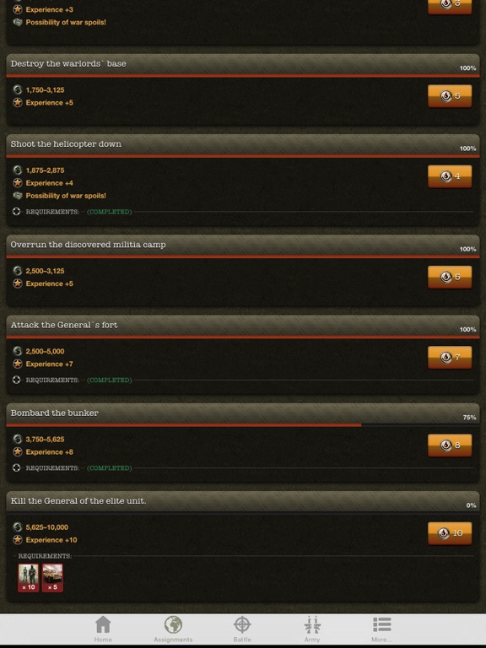The width and height of the screenshot is (486, 648).
Task: Tap the Assignments globe icon
Action: [x=173, y=624]
